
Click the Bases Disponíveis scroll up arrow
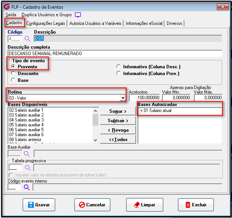click(x=96, y=111)
